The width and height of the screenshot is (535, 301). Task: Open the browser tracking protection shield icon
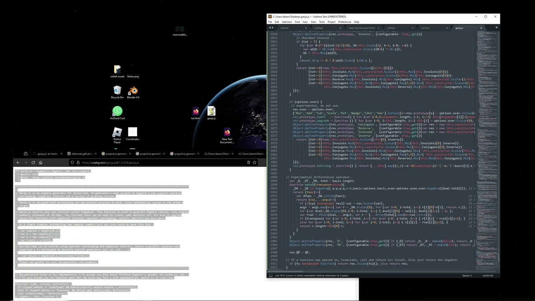tap(72, 163)
